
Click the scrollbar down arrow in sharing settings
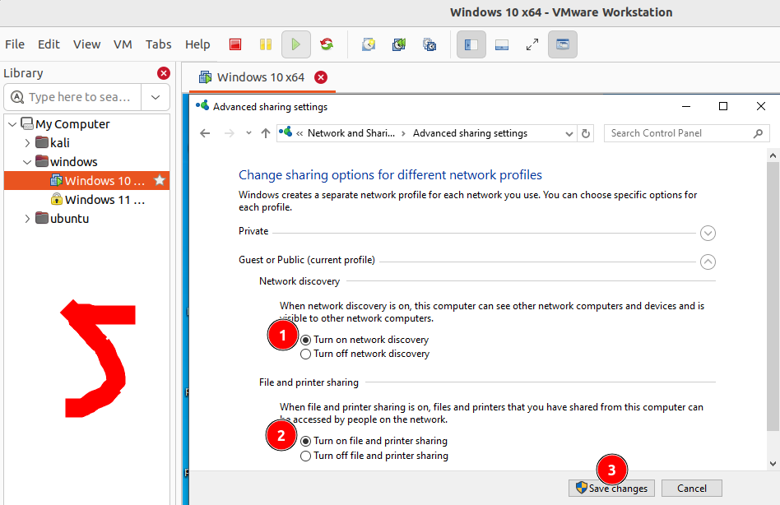click(x=773, y=464)
